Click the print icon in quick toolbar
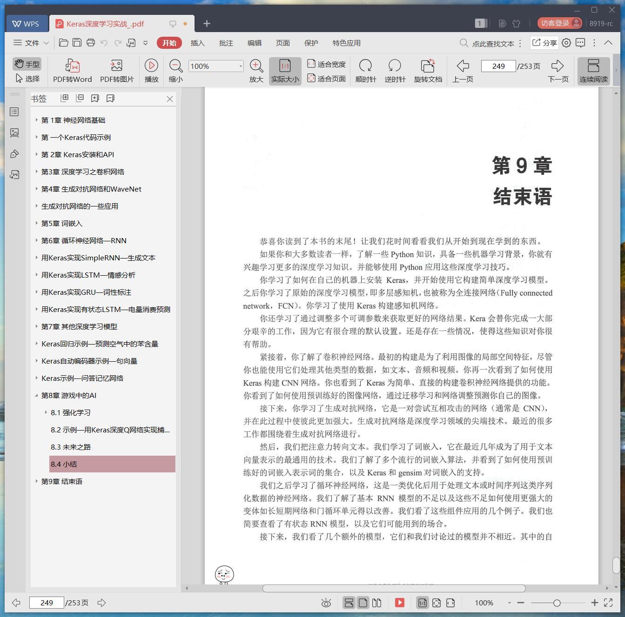The width and height of the screenshot is (625, 617). (x=90, y=43)
